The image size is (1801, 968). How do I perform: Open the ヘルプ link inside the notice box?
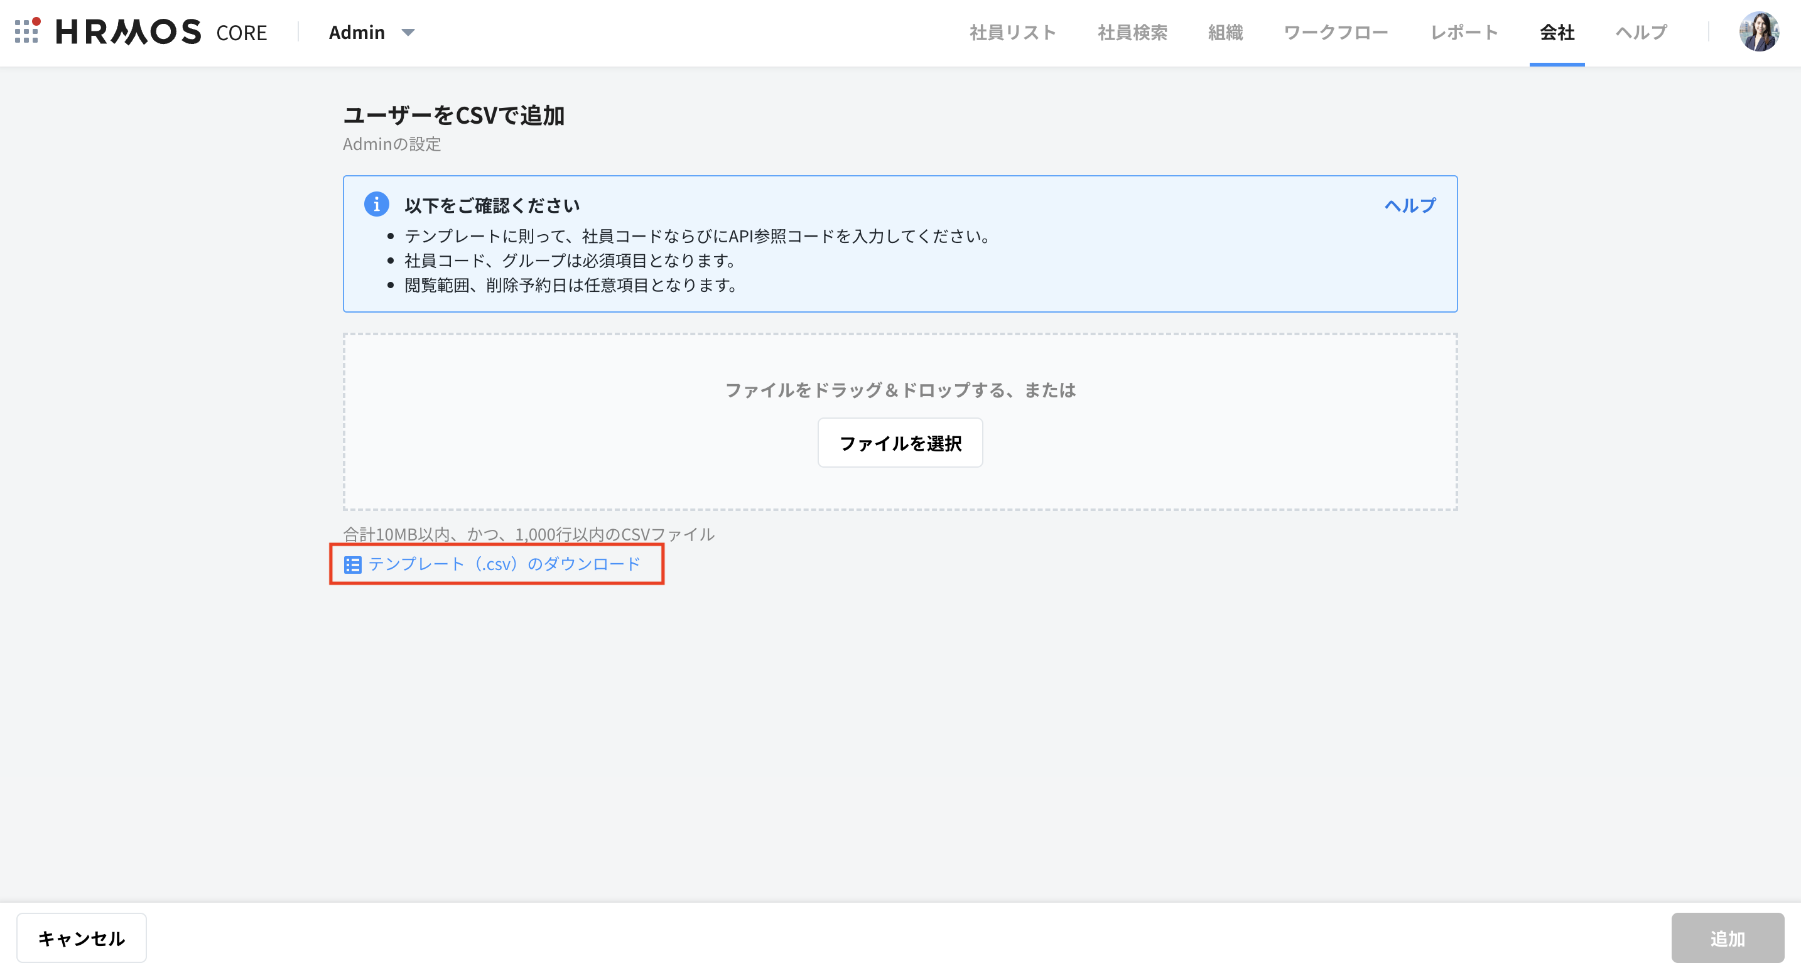tap(1409, 205)
